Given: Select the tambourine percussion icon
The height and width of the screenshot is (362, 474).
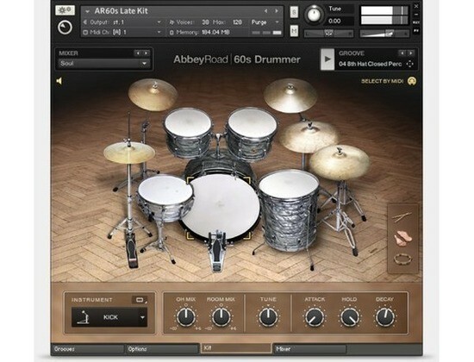Looking at the screenshot, I should tap(402, 259).
